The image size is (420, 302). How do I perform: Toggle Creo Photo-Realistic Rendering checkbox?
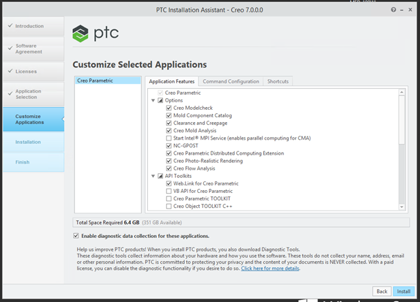click(x=169, y=161)
